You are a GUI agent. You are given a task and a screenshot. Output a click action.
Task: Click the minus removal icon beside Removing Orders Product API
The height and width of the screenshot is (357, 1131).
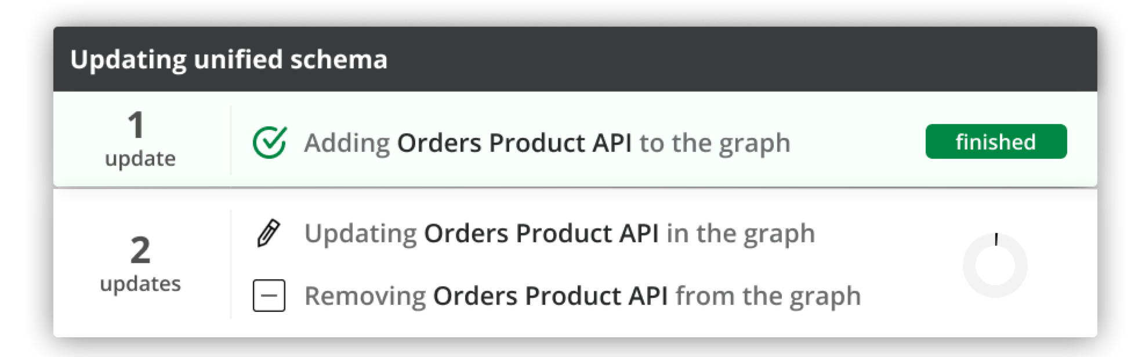point(269,296)
